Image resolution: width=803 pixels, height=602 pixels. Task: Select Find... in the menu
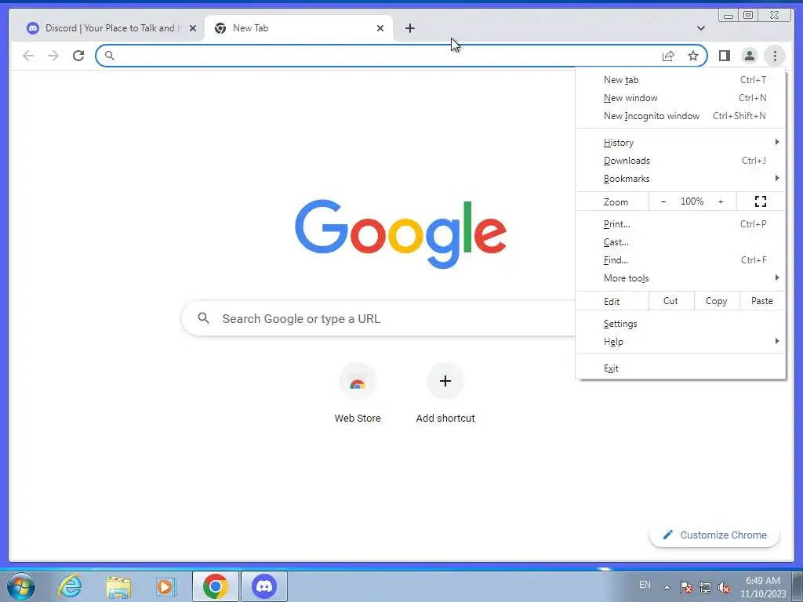point(681,260)
